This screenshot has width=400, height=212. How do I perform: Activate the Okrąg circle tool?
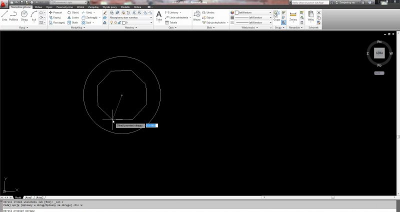tap(24, 16)
